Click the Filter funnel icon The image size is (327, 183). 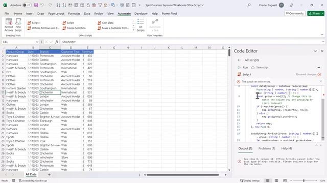click(100, 5)
